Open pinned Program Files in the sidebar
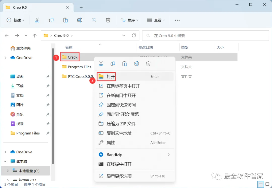The width and height of the screenshot is (272, 188). (25, 133)
